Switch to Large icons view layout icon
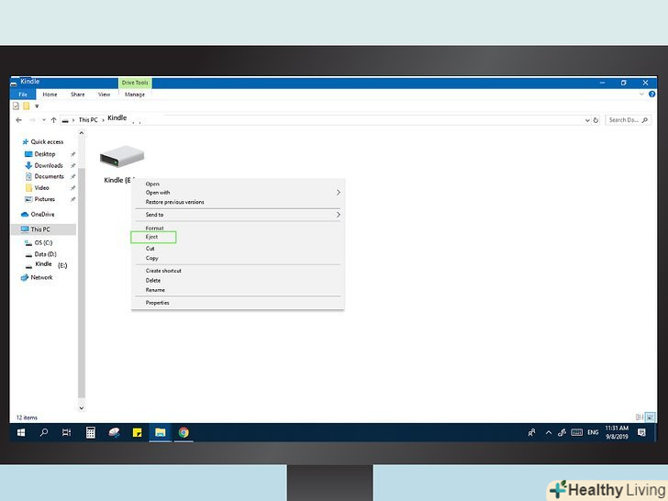 point(650,417)
